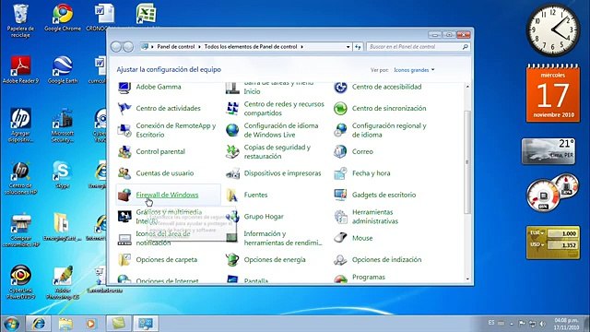Open Conexión de RemoteApp y Escritorio icon

pyautogui.click(x=124, y=130)
